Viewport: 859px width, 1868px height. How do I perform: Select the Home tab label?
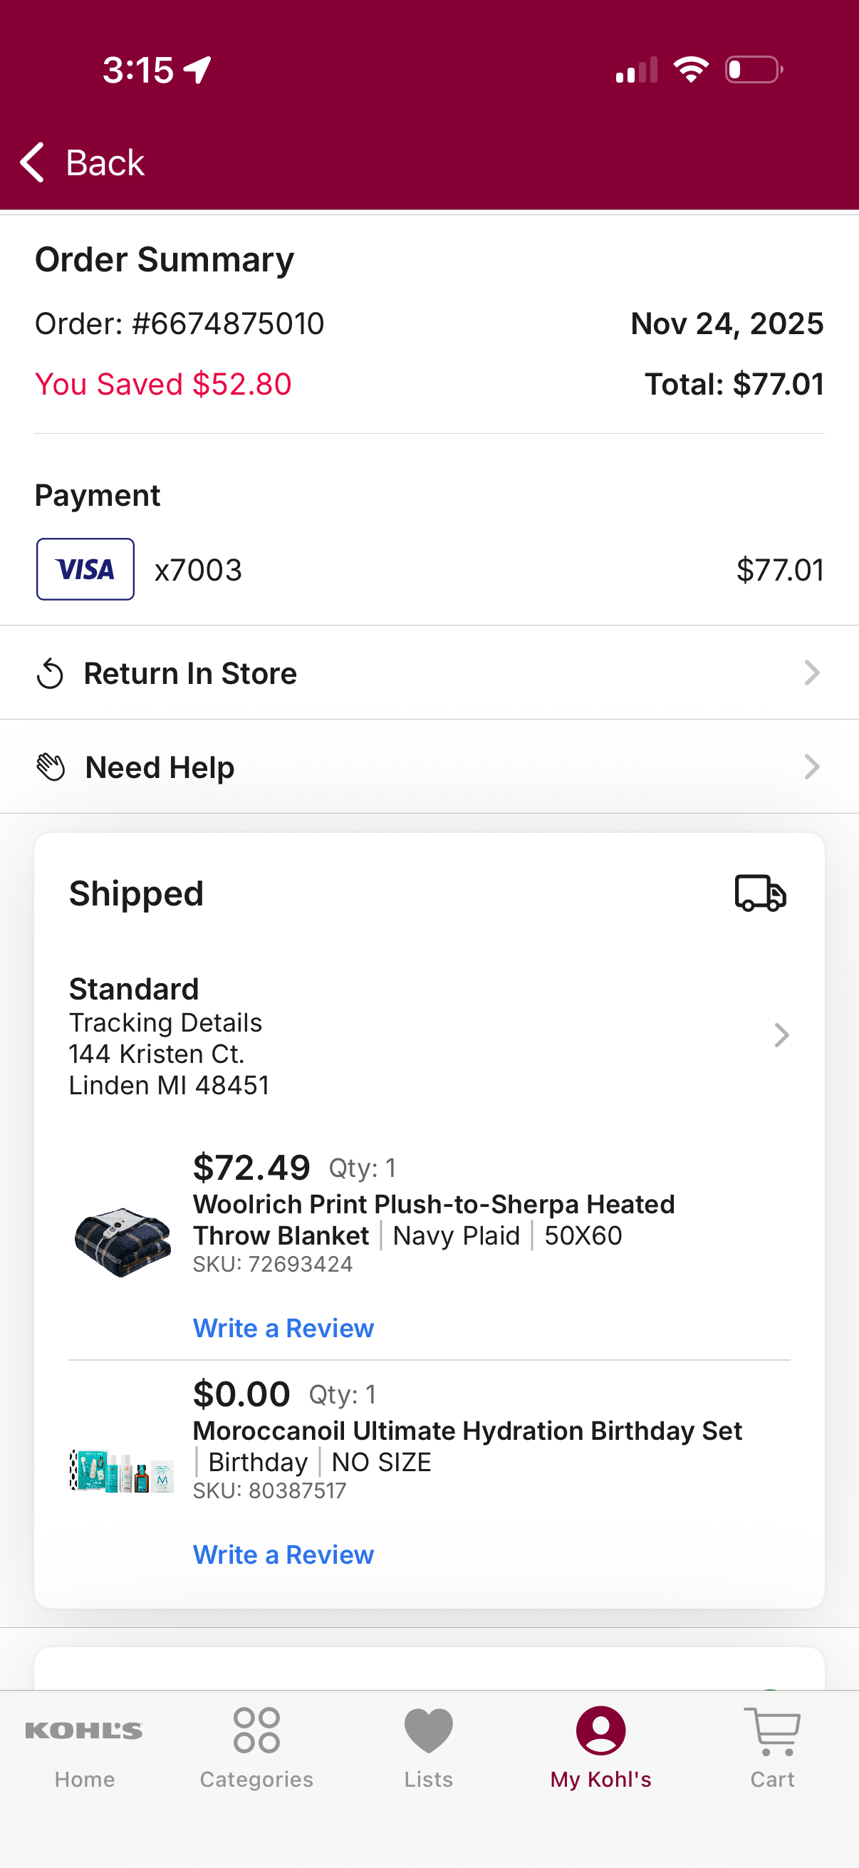tap(85, 1780)
